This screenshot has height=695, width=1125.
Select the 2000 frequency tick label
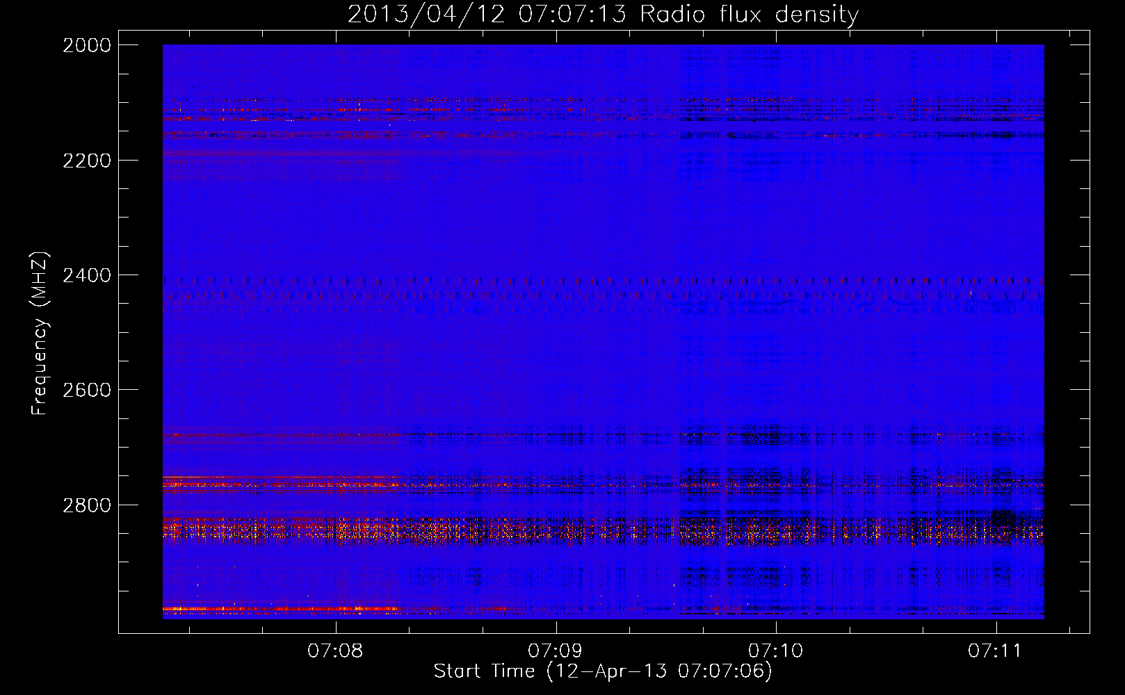tap(87, 45)
